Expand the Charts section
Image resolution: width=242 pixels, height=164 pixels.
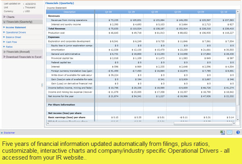22,17
